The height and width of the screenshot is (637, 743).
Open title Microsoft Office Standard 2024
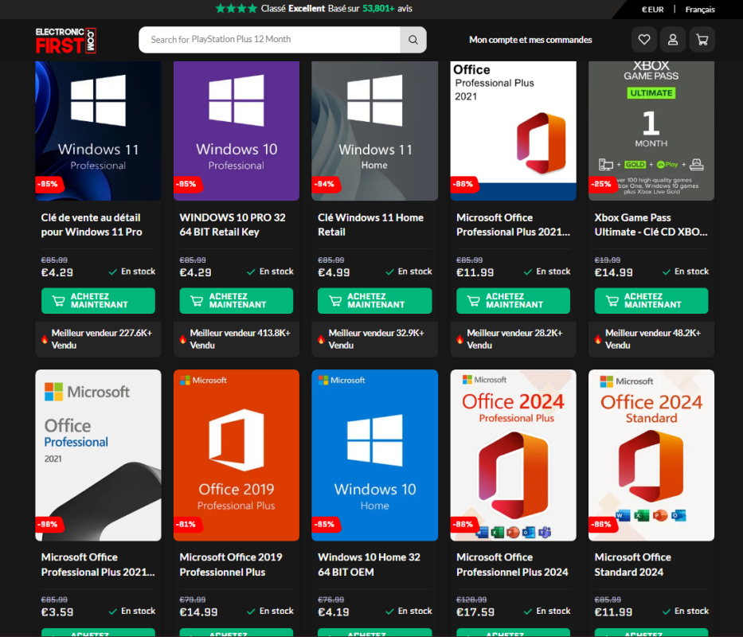[632, 565]
